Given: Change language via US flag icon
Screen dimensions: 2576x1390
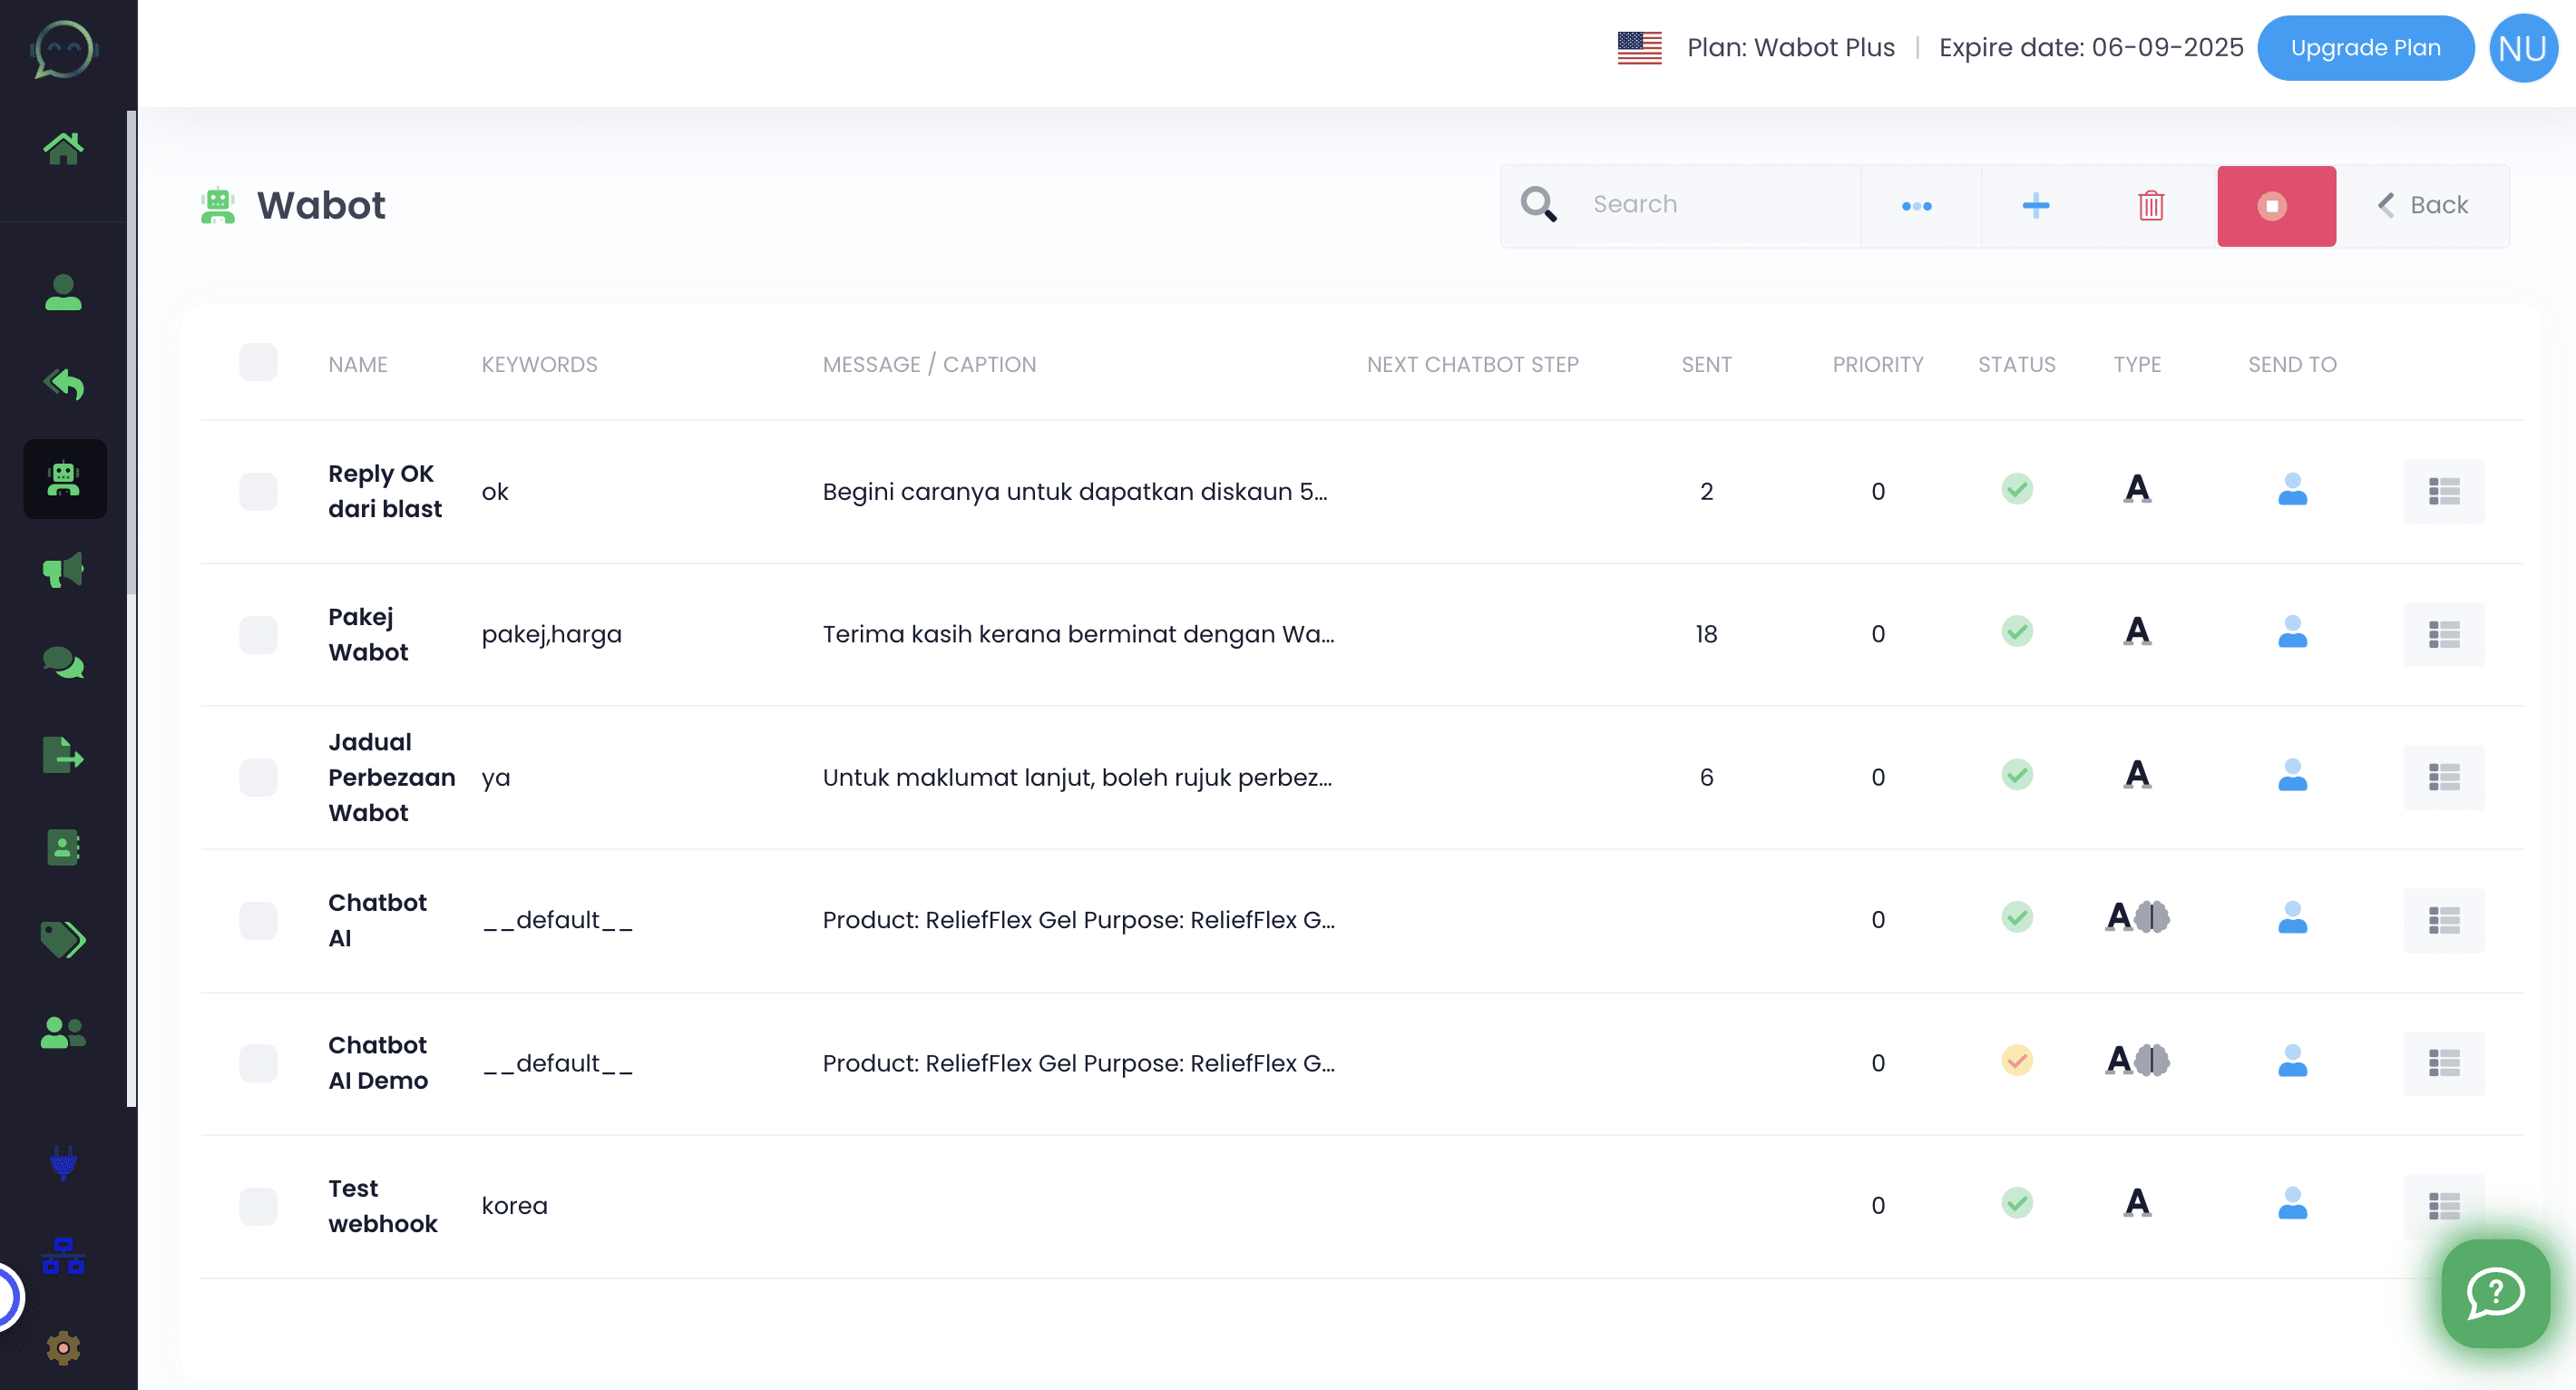Looking at the screenshot, I should click(1639, 48).
